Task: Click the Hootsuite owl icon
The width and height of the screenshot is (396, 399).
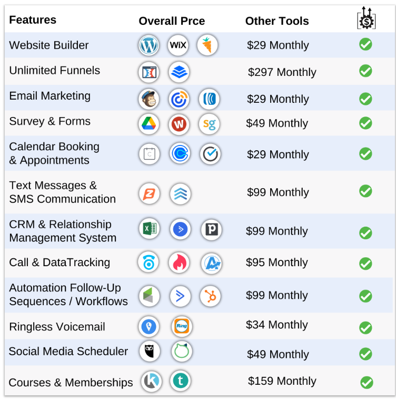Action: [150, 351]
